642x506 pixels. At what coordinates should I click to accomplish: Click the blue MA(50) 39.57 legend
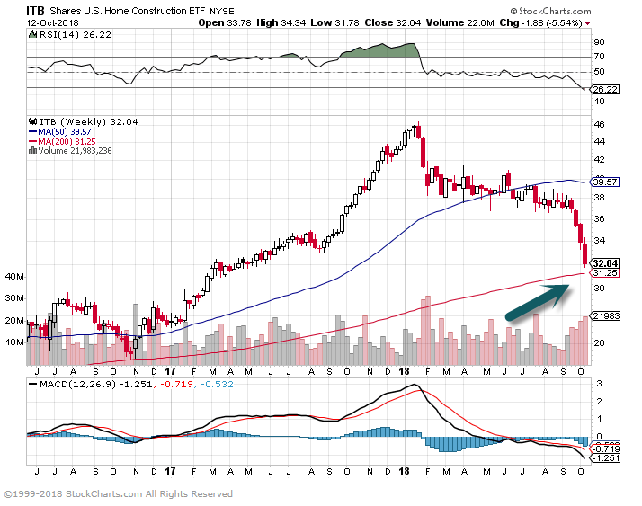59,132
